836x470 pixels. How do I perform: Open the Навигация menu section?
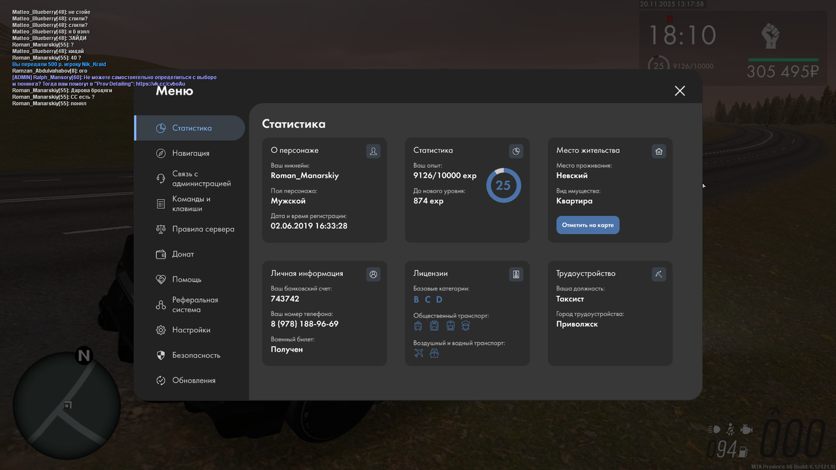coord(189,153)
